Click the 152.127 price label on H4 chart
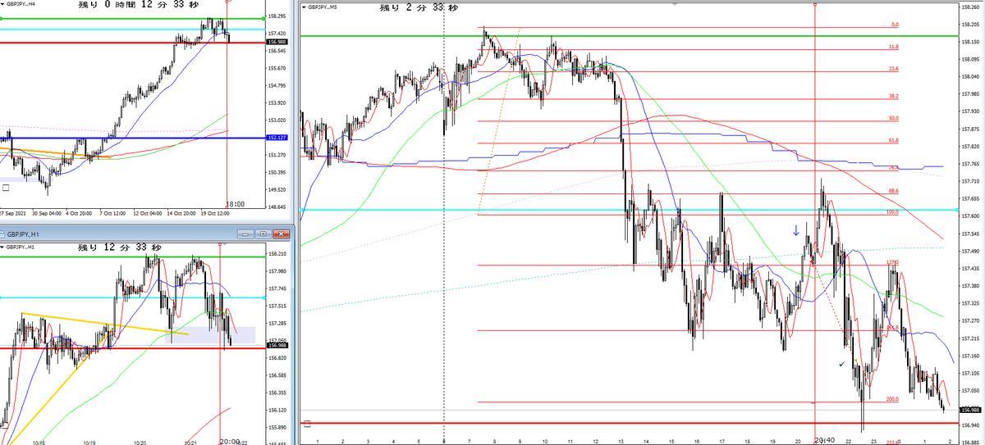985x445 pixels. (x=277, y=138)
